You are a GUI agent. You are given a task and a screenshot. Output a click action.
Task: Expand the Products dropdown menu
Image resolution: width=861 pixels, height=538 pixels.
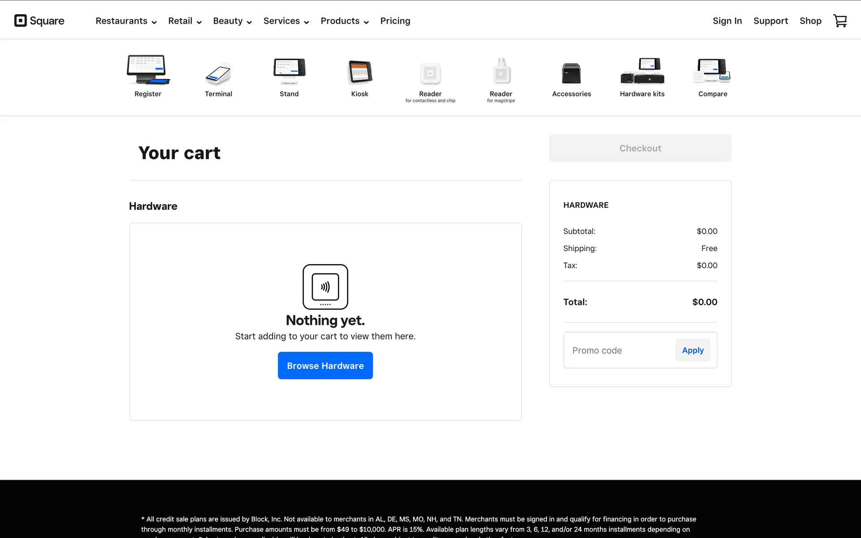(x=344, y=21)
